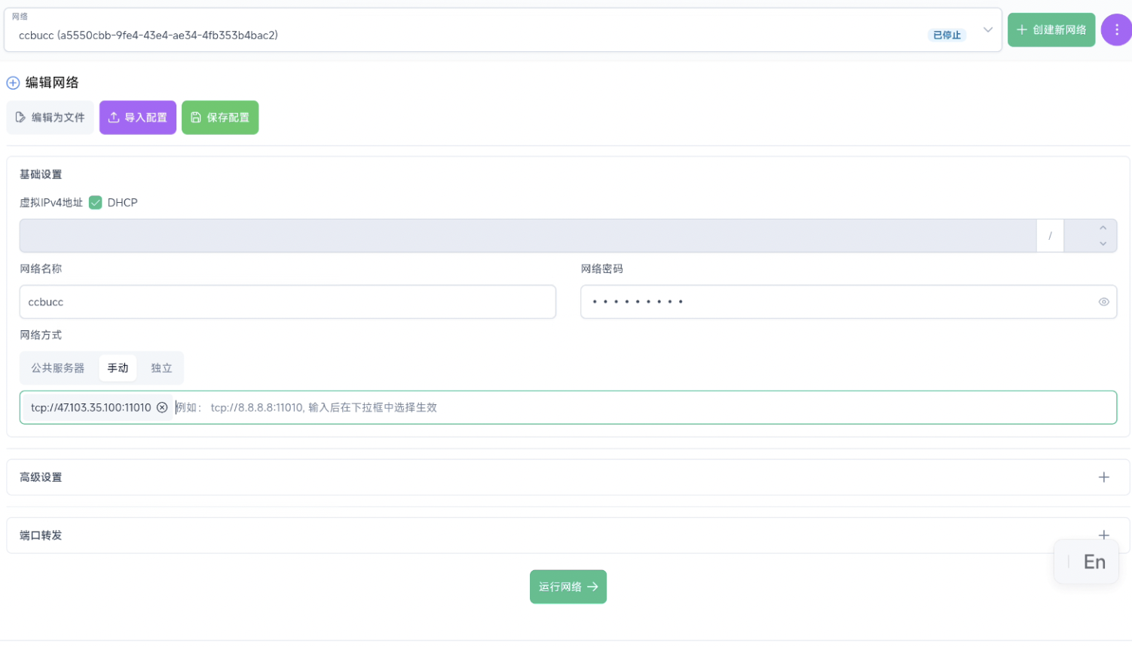
Task: Expand the 高级设置 section
Action: (x=1103, y=477)
